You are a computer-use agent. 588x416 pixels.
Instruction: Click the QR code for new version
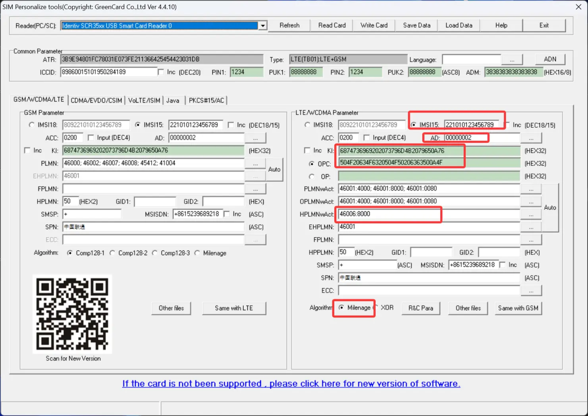[x=72, y=314]
